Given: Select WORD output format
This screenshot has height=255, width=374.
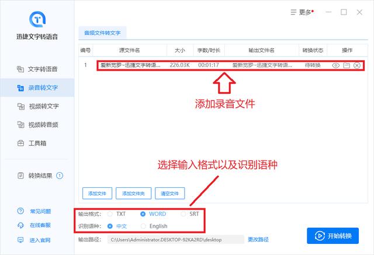Looking at the screenshot, I should point(153,214).
